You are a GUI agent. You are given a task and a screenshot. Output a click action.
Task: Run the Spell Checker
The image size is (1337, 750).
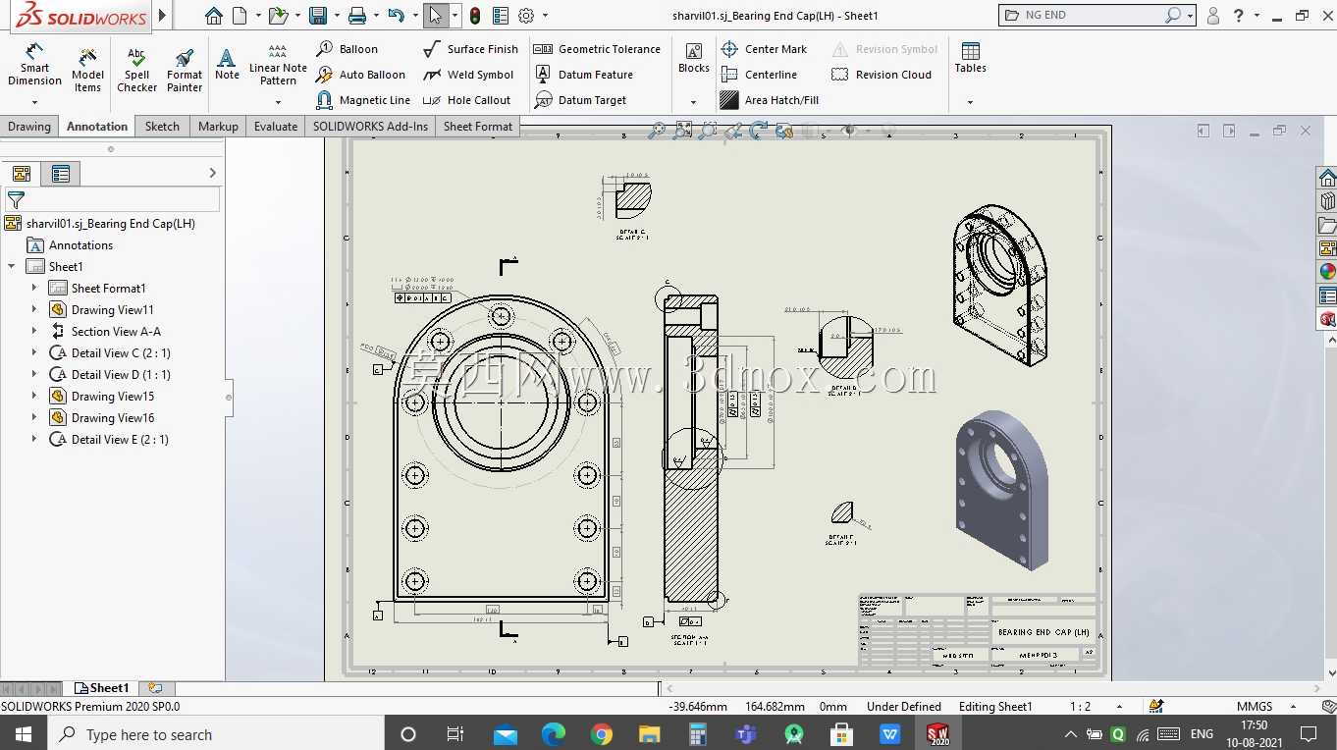137,70
